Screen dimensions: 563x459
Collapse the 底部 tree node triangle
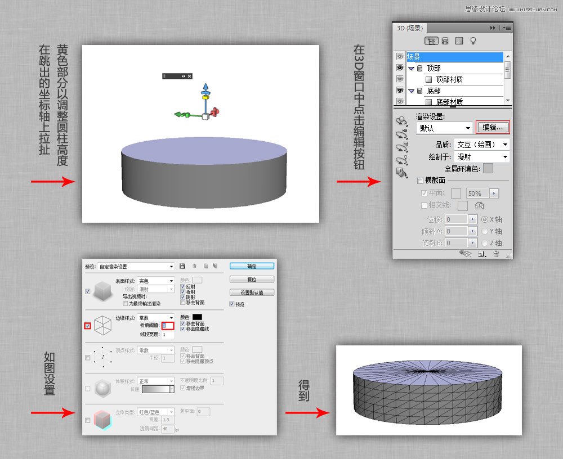411,91
